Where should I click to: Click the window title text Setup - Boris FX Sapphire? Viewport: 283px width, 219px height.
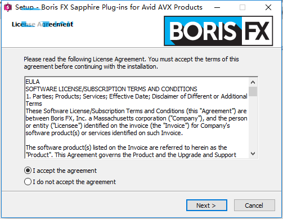[x=109, y=7]
